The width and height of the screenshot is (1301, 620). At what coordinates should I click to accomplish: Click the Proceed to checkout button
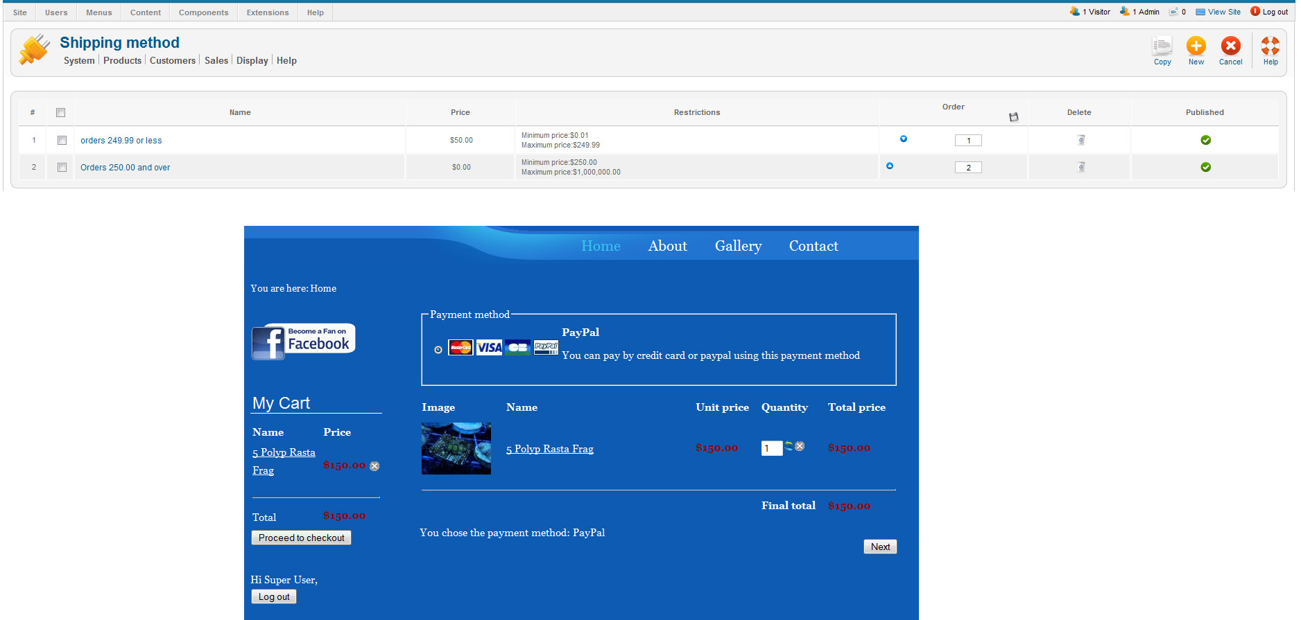coord(301,538)
